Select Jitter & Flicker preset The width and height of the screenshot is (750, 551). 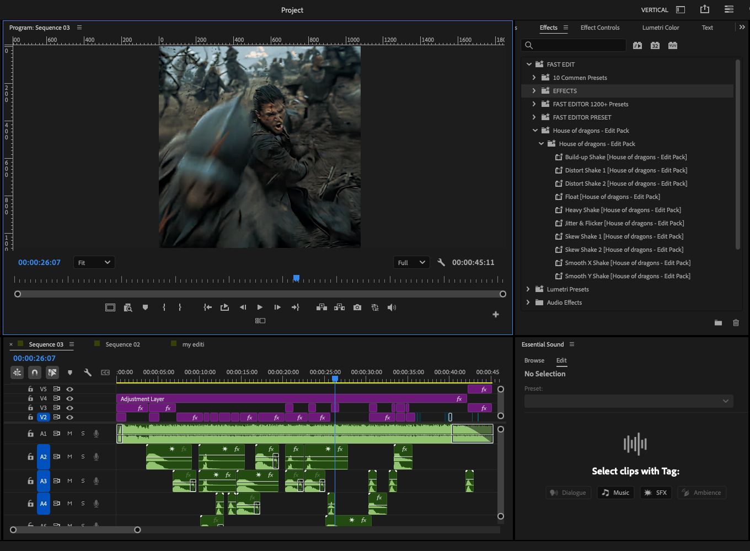click(624, 223)
